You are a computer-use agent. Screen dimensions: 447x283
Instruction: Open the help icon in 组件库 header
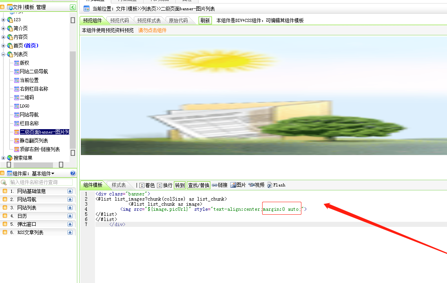coord(73,173)
